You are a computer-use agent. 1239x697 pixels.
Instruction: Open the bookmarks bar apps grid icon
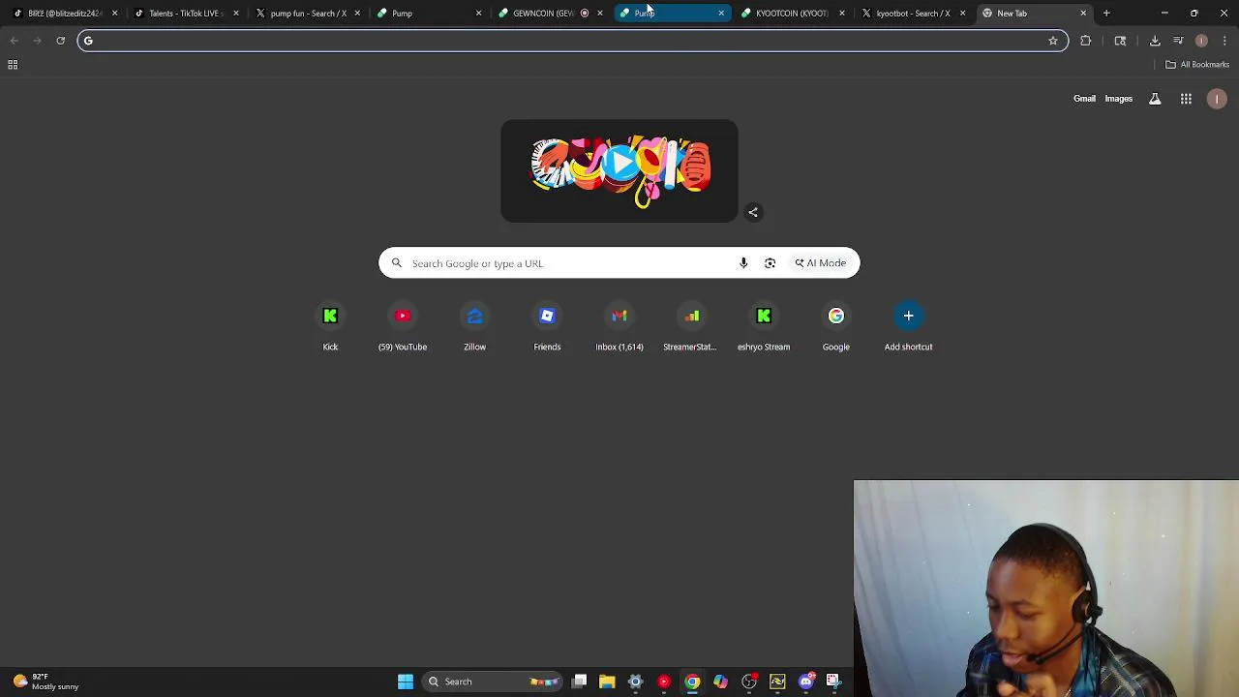(13, 65)
